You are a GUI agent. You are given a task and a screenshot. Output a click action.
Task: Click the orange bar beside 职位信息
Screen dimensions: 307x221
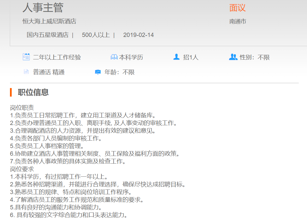(x=11, y=92)
